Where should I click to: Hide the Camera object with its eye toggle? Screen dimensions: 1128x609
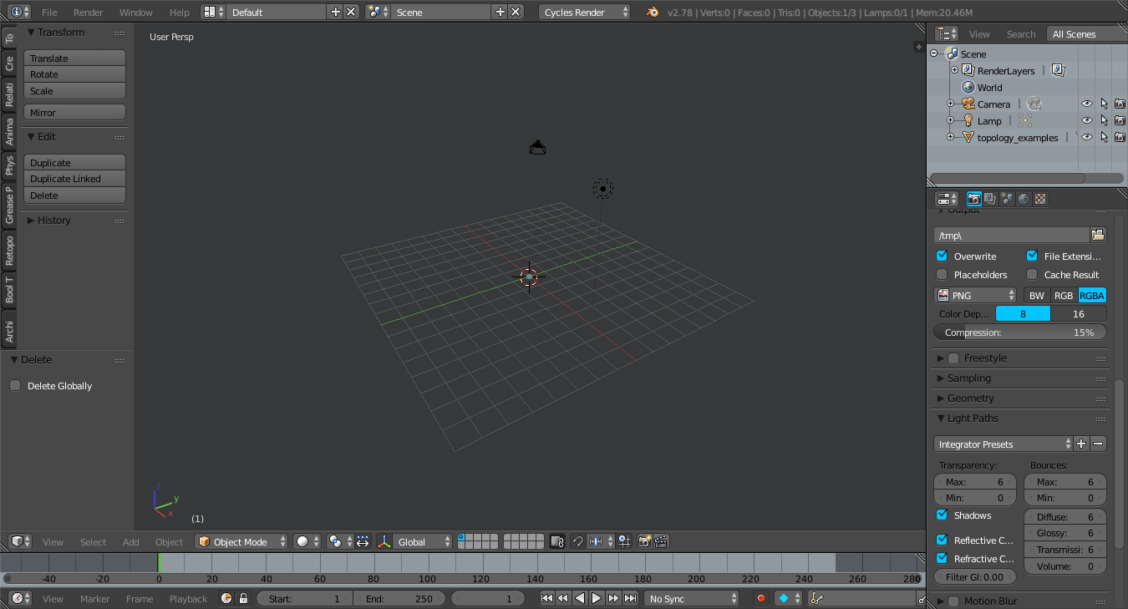[x=1086, y=104]
